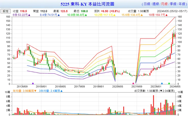Image resolution: width=188 pixels, height=116 pixels.
Task: Switch to 年線 yearly chart
Action: pos(182,4)
